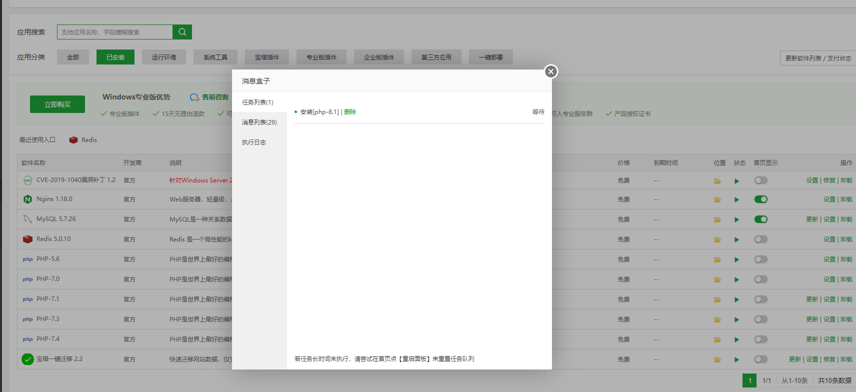
Task: Delete the php-8.1 install task
Action: coord(350,112)
